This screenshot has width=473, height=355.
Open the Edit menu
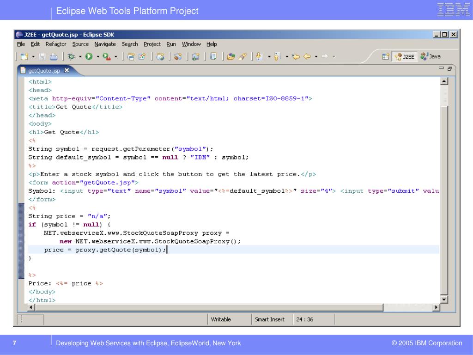point(35,44)
